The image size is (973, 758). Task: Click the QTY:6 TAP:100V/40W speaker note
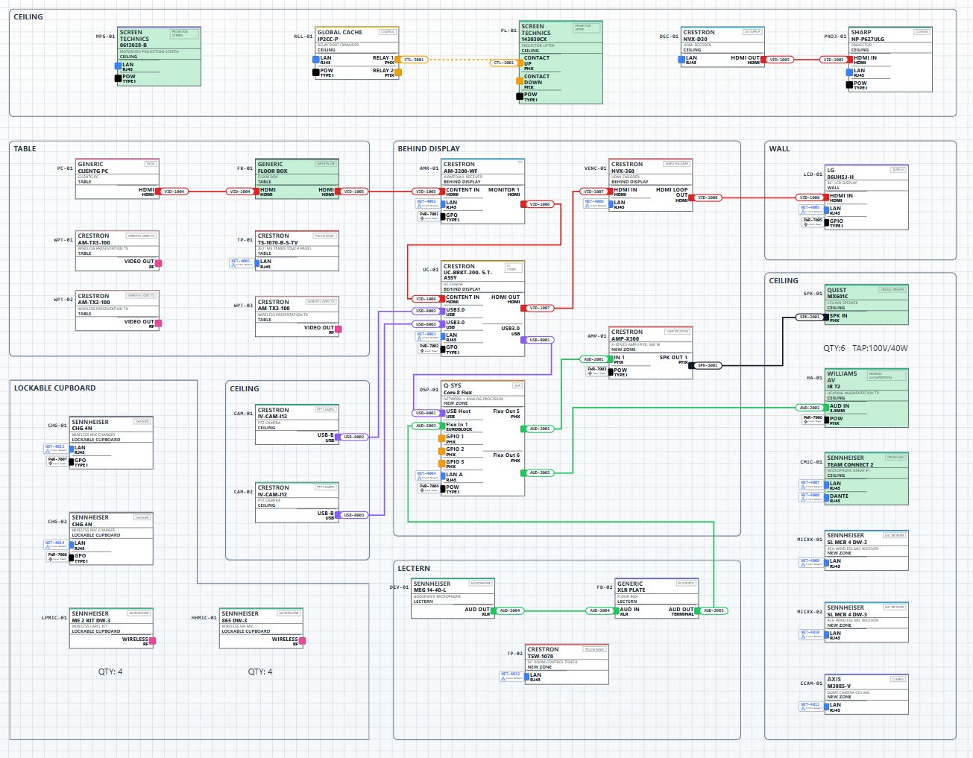click(x=865, y=348)
